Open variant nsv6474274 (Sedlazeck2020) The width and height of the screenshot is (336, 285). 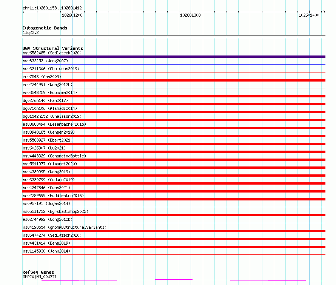coord(52,235)
